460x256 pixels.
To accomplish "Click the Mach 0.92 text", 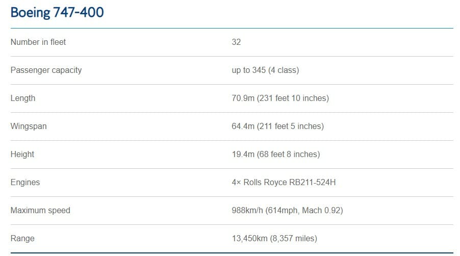I will pyautogui.click(x=321, y=211).
